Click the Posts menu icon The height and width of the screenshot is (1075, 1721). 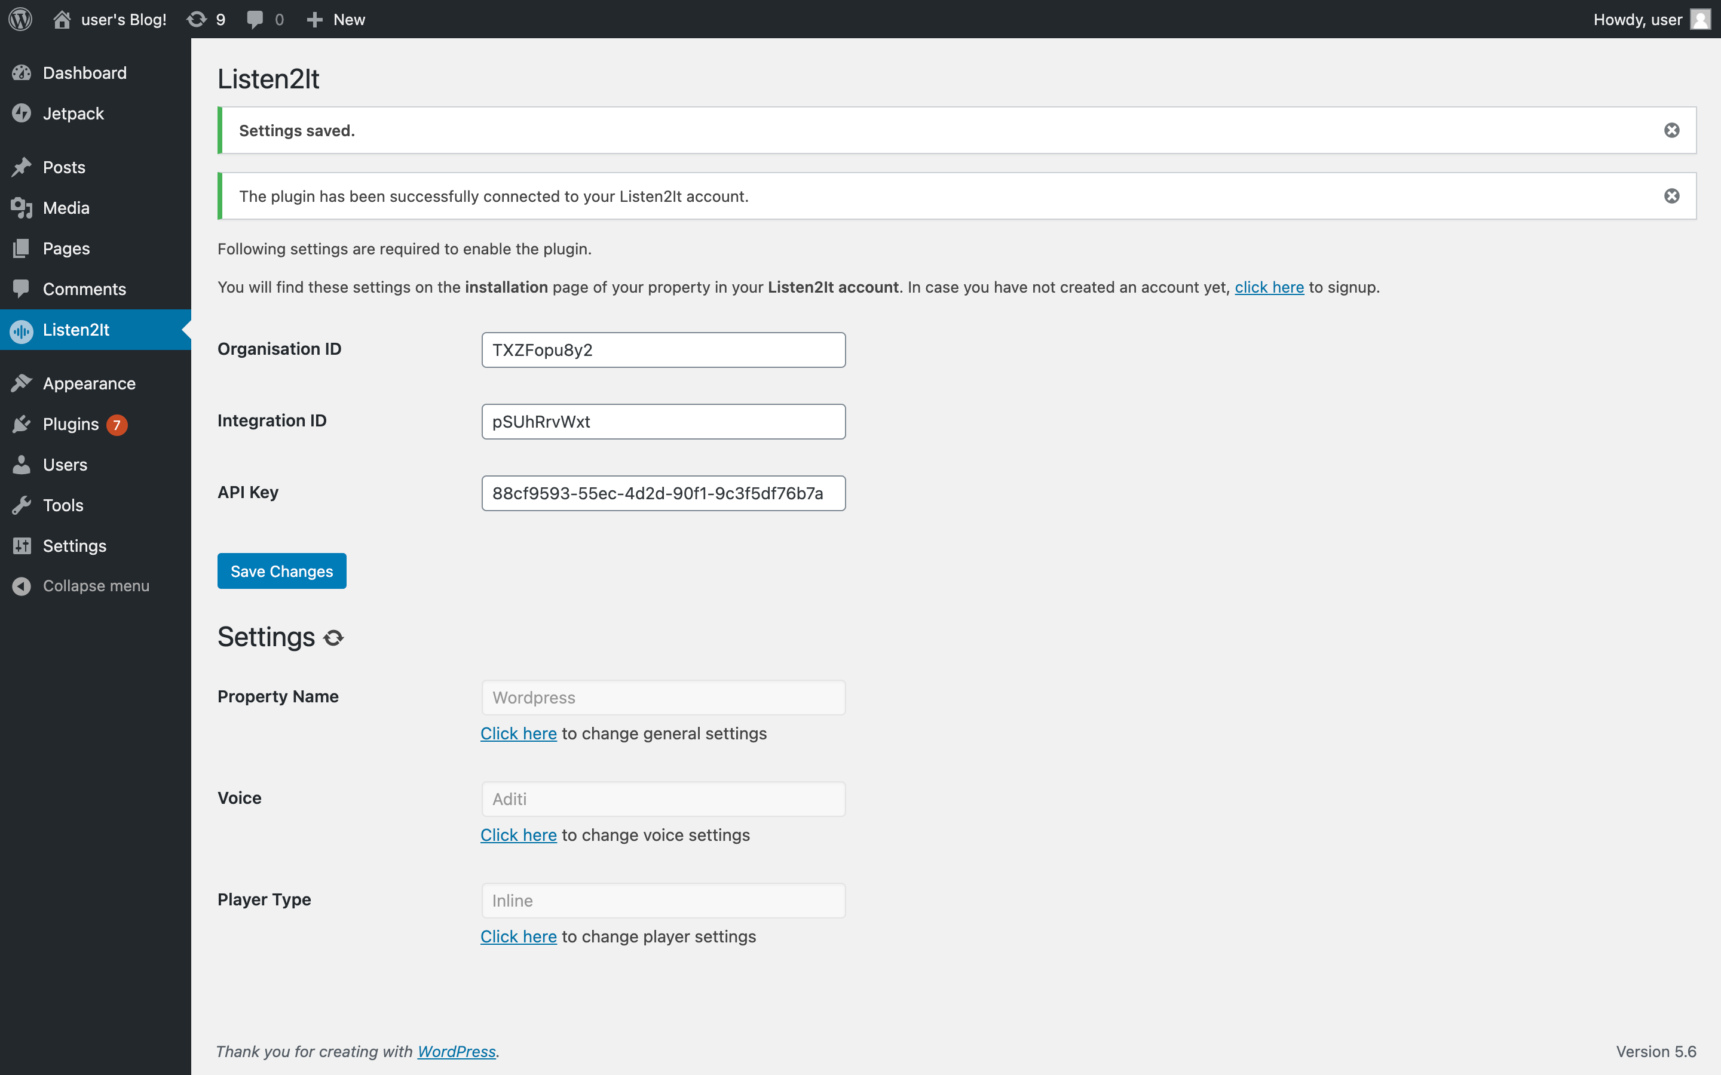tap(22, 167)
